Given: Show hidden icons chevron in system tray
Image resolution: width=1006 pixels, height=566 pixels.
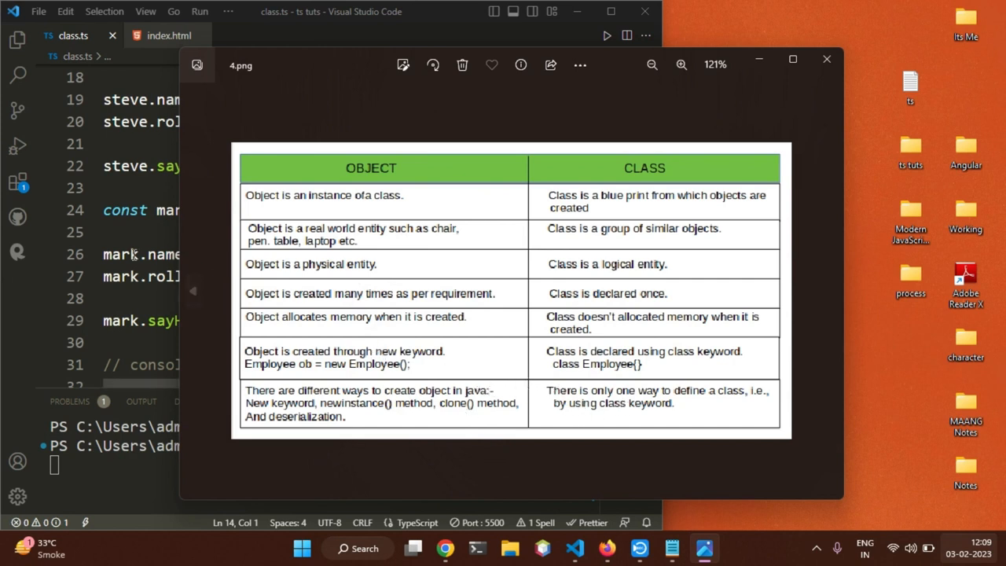Looking at the screenshot, I should [816, 549].
